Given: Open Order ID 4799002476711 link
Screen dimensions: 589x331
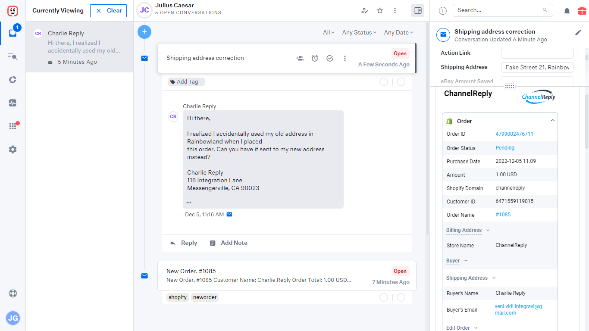Looking at the screenshot, I should pos(514,134).
